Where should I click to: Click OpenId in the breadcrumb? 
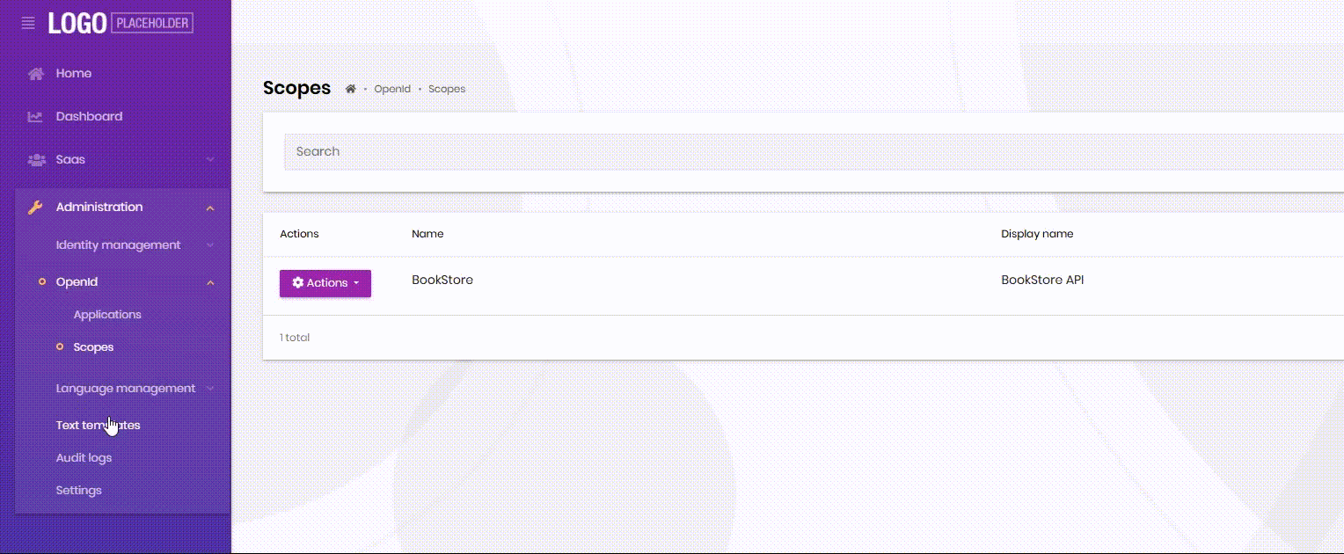392,89
